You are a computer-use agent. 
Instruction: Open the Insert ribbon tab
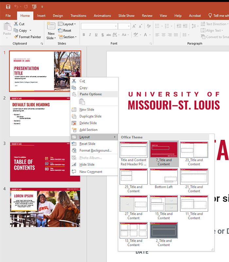pyautogui.click(x=41, y=16)
